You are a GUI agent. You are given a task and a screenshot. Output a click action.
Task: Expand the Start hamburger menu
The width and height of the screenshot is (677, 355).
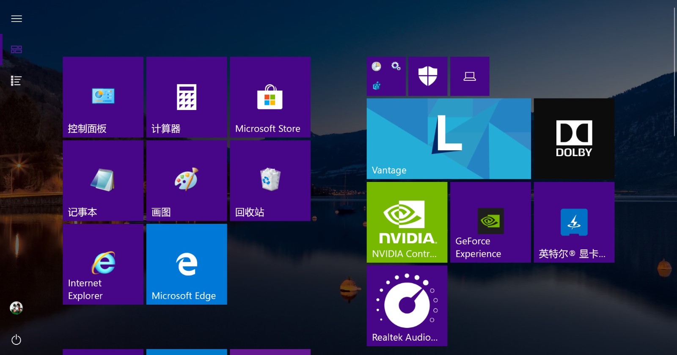(x=17, y=19)
